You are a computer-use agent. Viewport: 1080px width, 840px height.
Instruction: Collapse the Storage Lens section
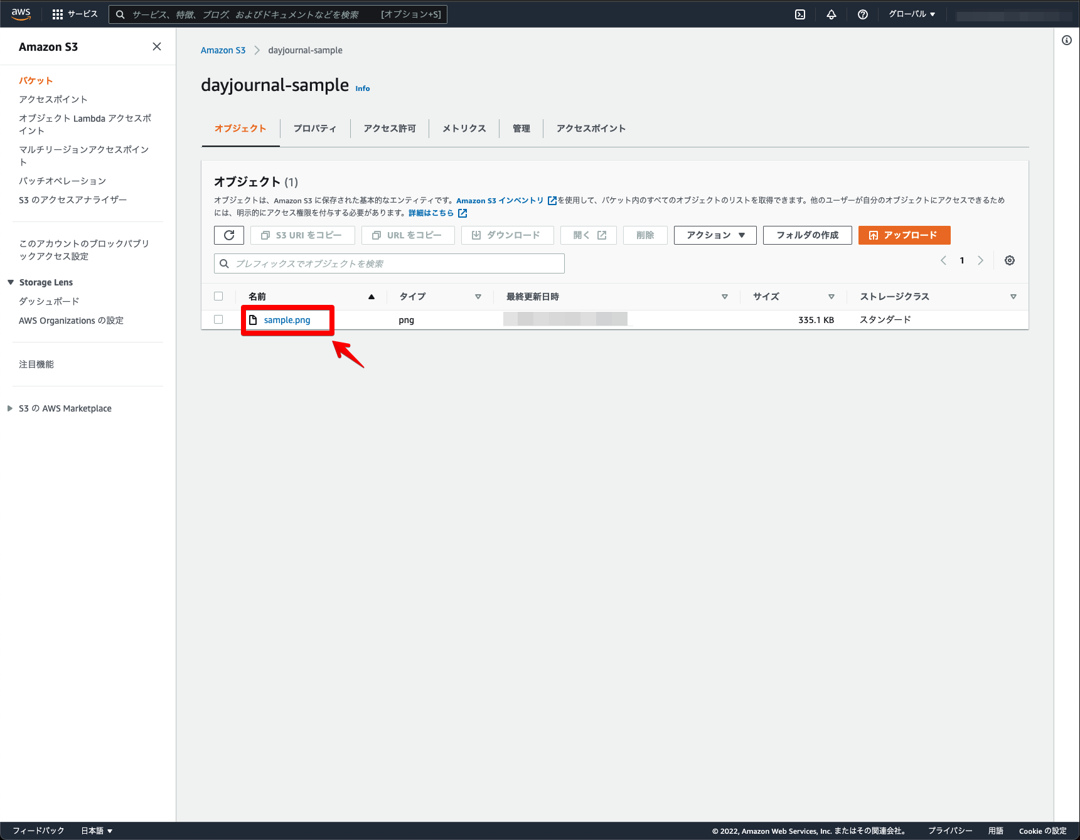click(x=11, y=282)
